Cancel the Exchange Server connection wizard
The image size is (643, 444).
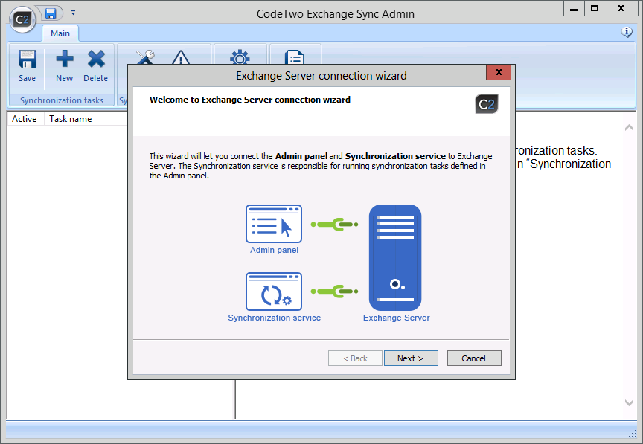click(x=474, y=358)
